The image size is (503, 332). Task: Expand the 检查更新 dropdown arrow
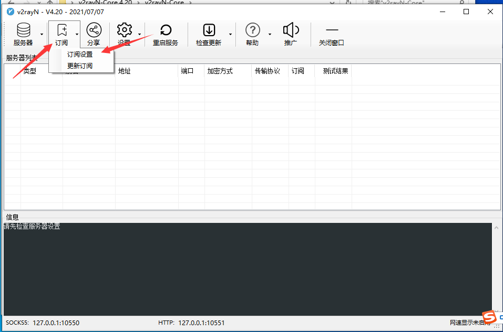[230, 34]
